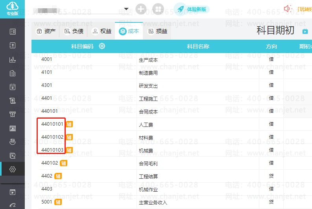Open the first sidebar voucher list icon
Image resolution: width=312 pixels, height=209 pixels.
tap(13, 31)
